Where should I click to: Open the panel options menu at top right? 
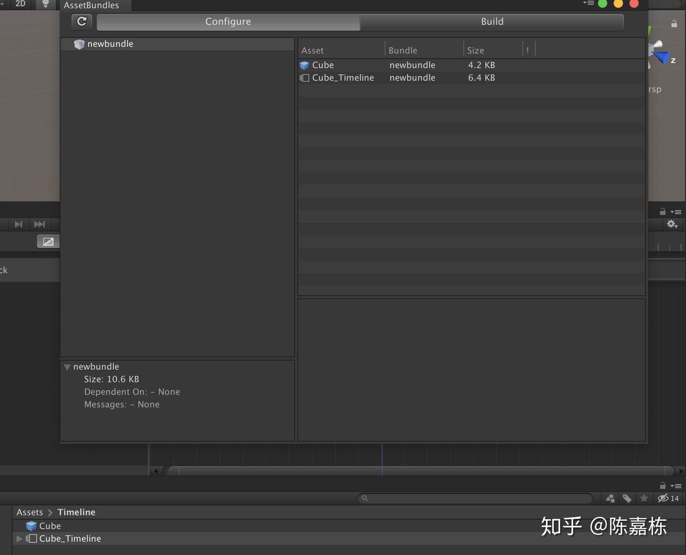click(588, 3)
